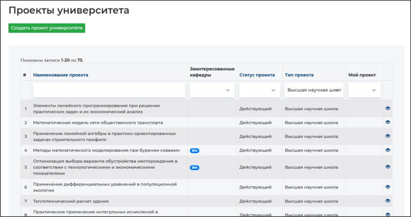The image size is (411, 217).
Task: Expand 'Заинтересованные кафедры' filter dropdown
Action: point(212,90)
